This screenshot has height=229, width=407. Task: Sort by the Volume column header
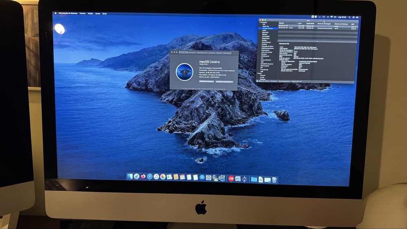[281, 23]
